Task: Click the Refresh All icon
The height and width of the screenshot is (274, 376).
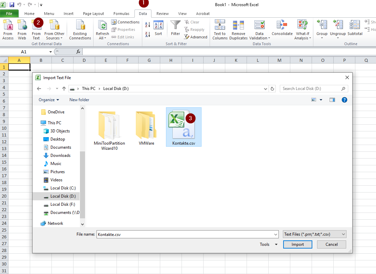Action: tap(102, 30)
